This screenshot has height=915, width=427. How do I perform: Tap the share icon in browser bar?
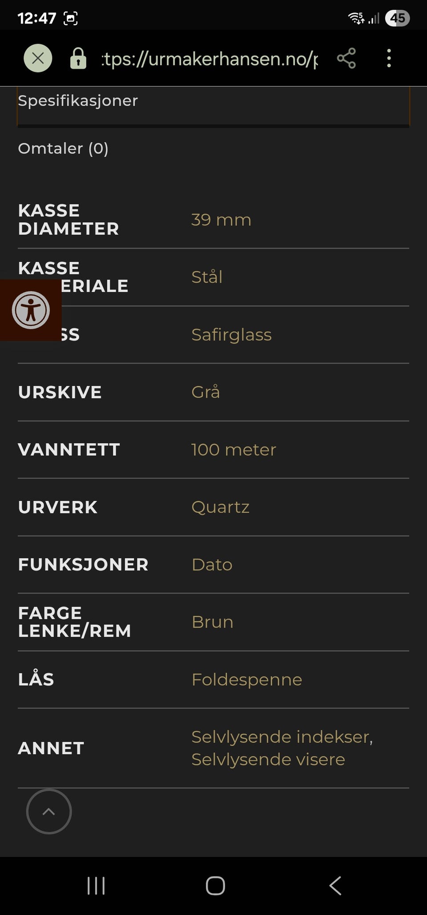click(x=346, y=58)
